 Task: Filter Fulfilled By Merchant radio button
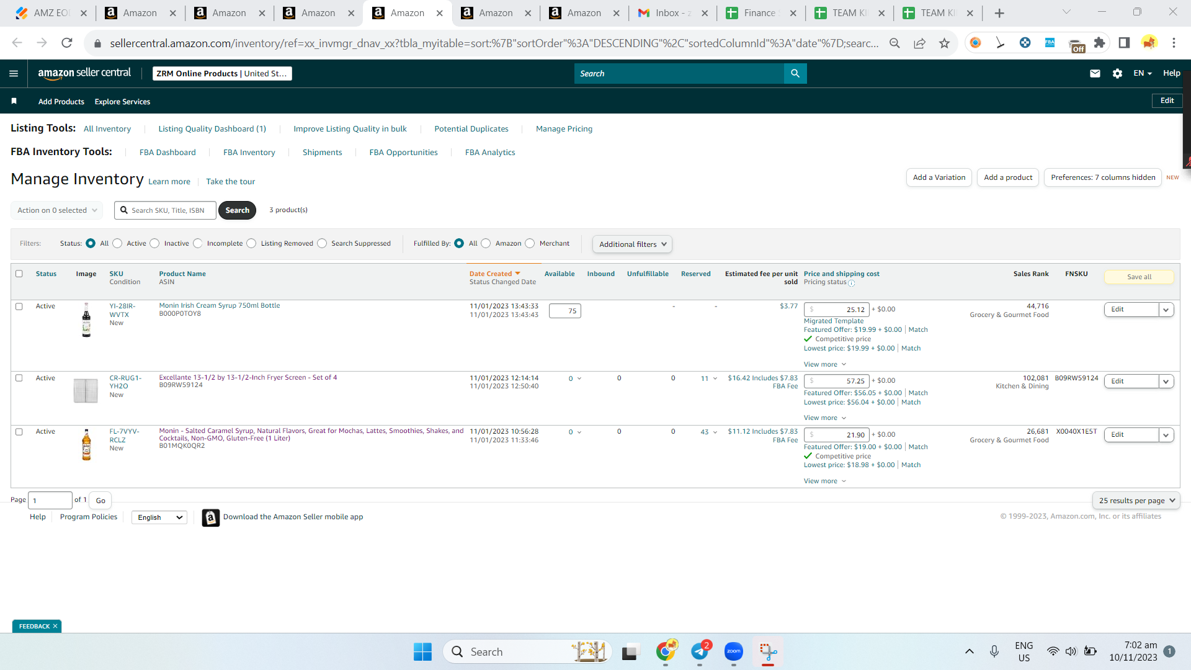coord(530,243)
